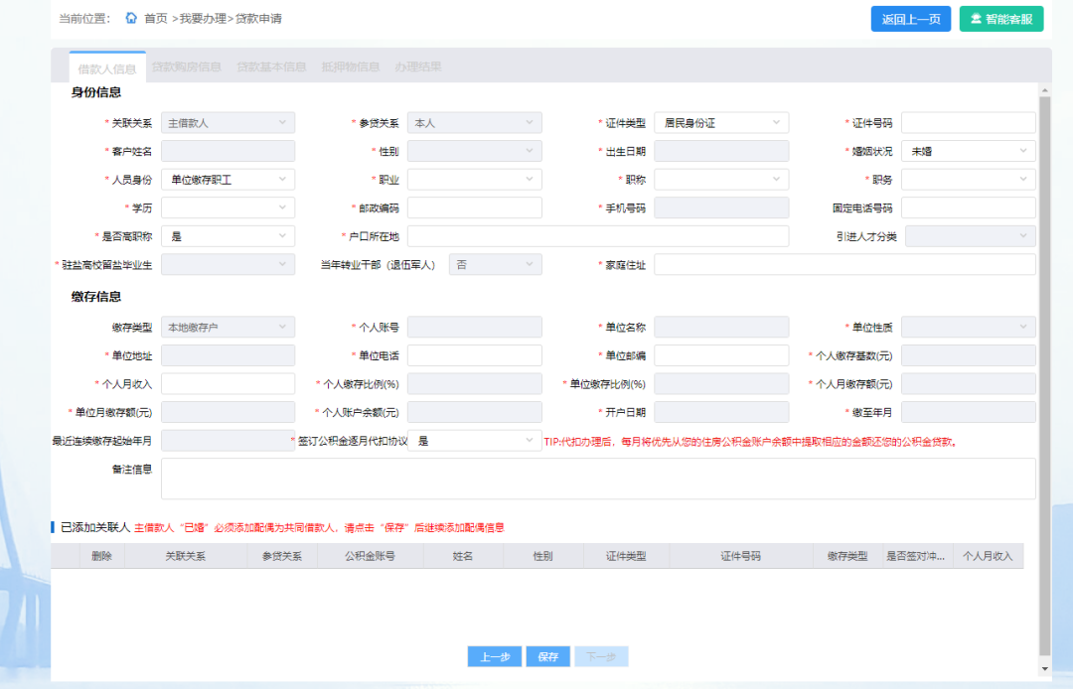Focus the 证件号码 input field
The height and width of the screenshot is (689, 1073).
pos(969,123)
